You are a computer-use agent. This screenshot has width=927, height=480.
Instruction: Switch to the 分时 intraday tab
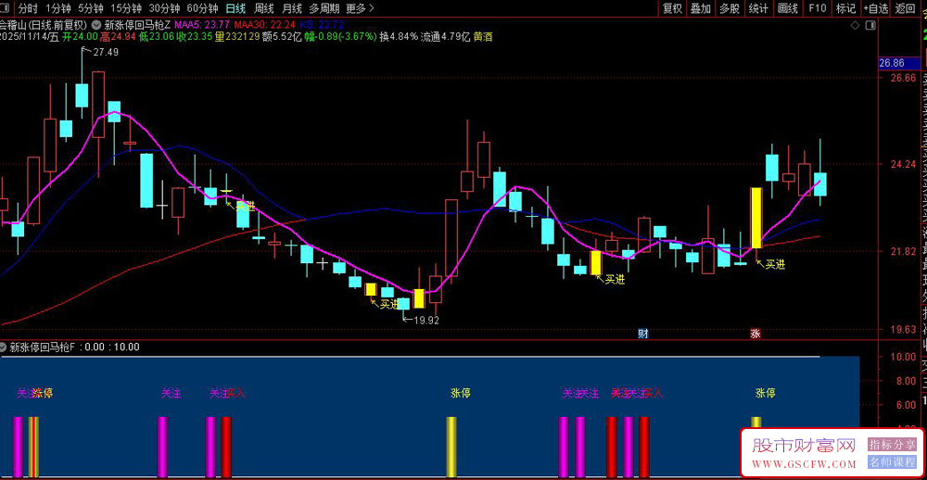28,8
